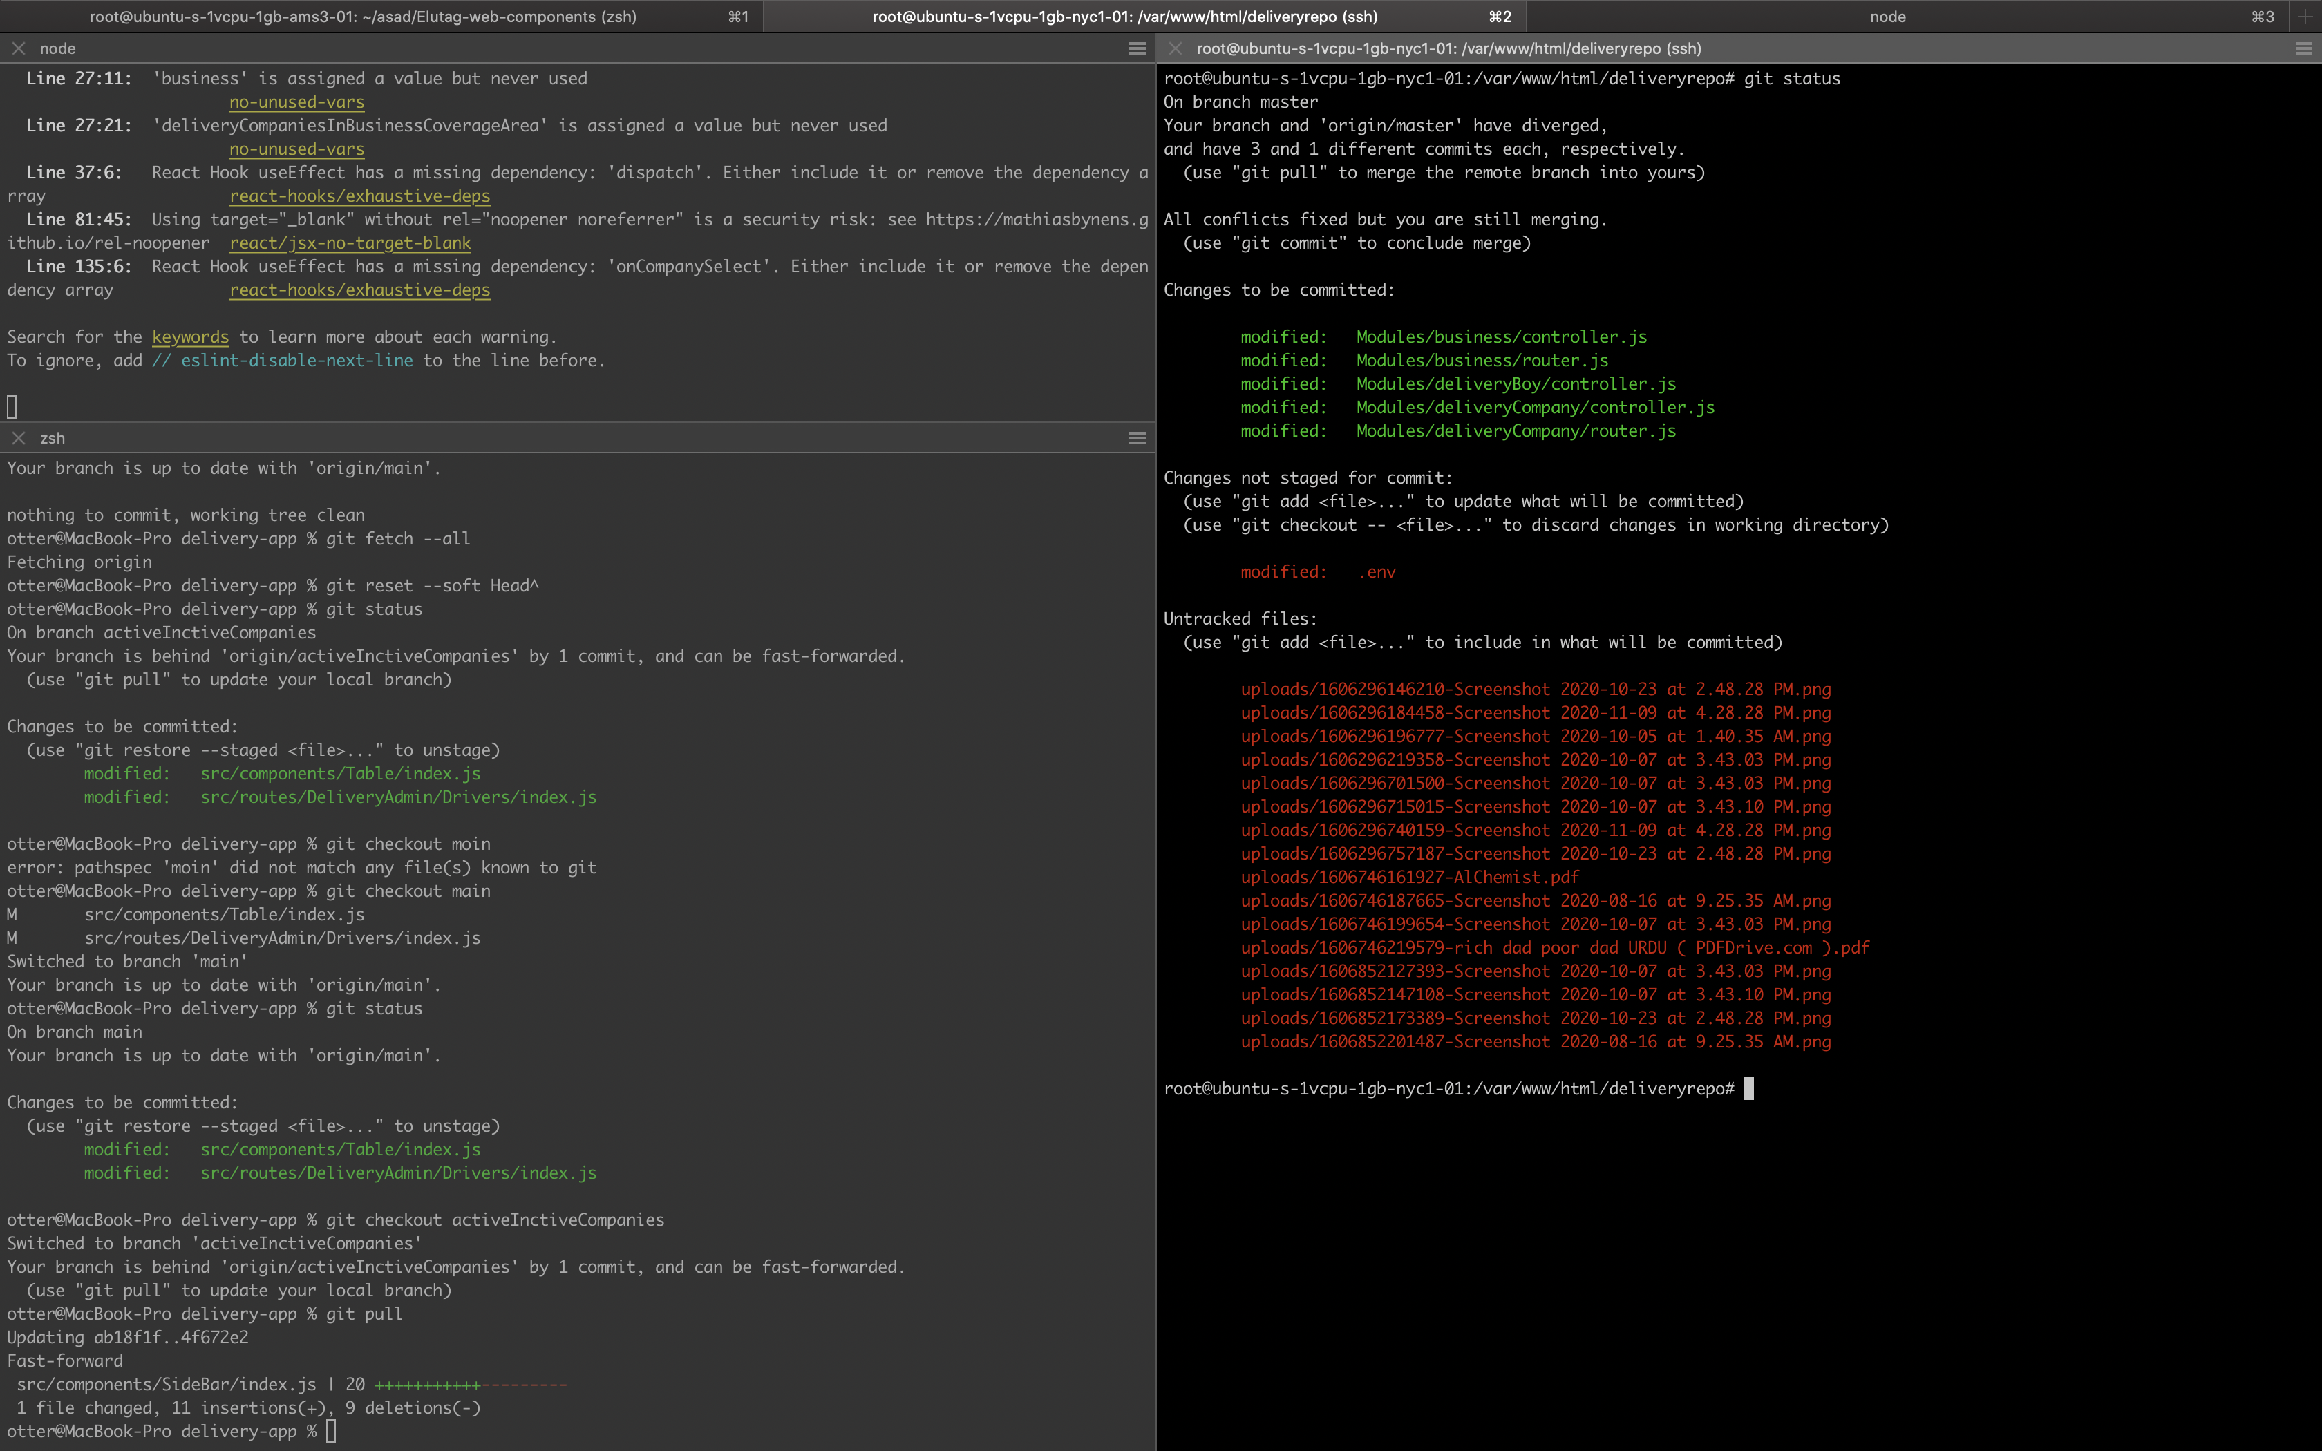
Task: Click src/components/SideBar/index.js diff stat line
Action: pyautogui.click(x=292, y=1385)
